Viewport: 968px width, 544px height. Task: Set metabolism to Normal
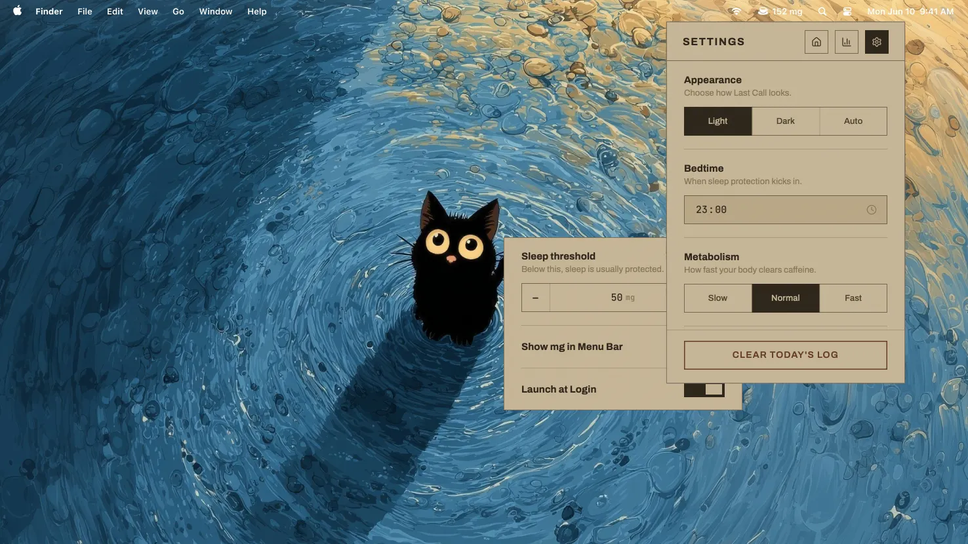786,298
